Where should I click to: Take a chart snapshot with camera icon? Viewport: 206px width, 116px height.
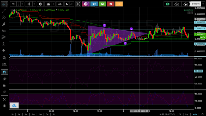[x=167, y=4]
